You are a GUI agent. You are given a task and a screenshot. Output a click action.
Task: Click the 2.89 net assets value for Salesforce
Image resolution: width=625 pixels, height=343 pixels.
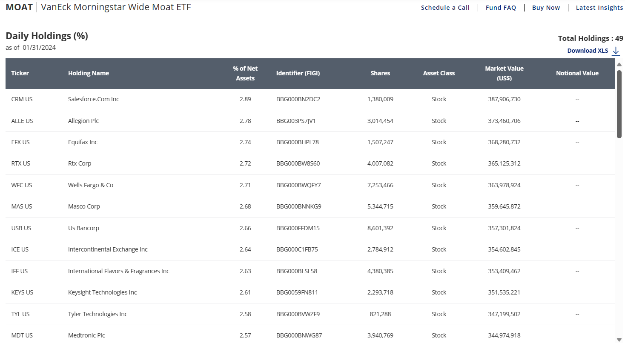click(x=245, y=99)
